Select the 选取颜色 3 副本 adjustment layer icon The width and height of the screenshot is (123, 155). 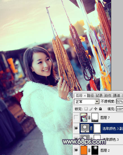(x=85, y=128)
